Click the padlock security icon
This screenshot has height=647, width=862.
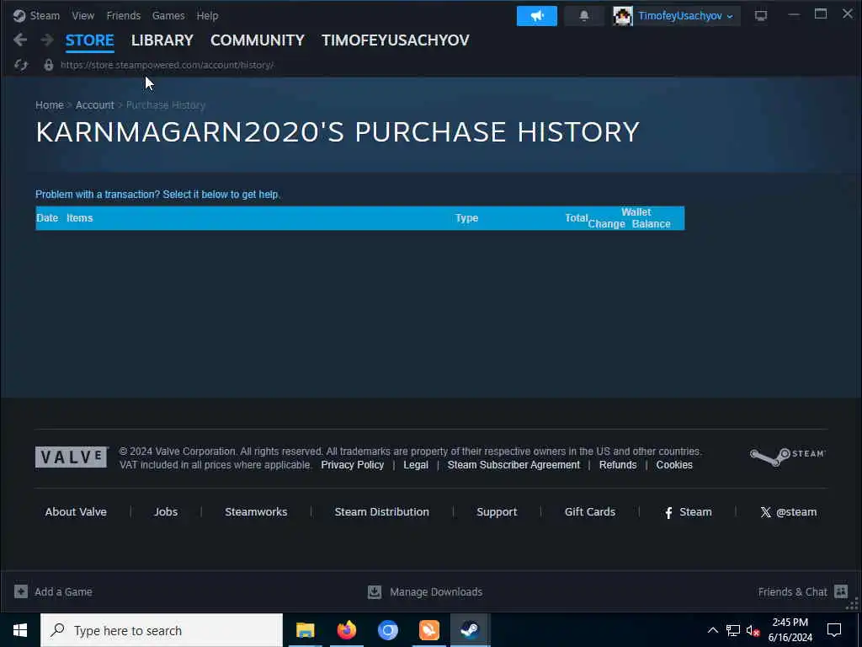click(x=48, y=65)
